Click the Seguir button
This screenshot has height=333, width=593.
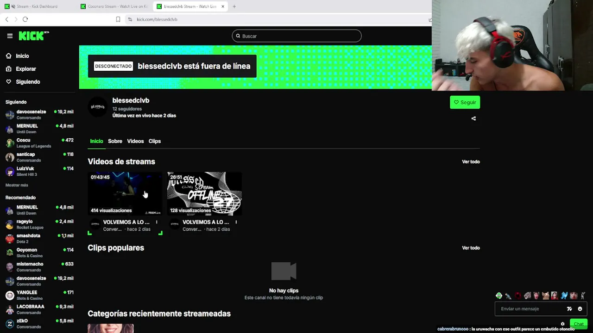(465, 102)
